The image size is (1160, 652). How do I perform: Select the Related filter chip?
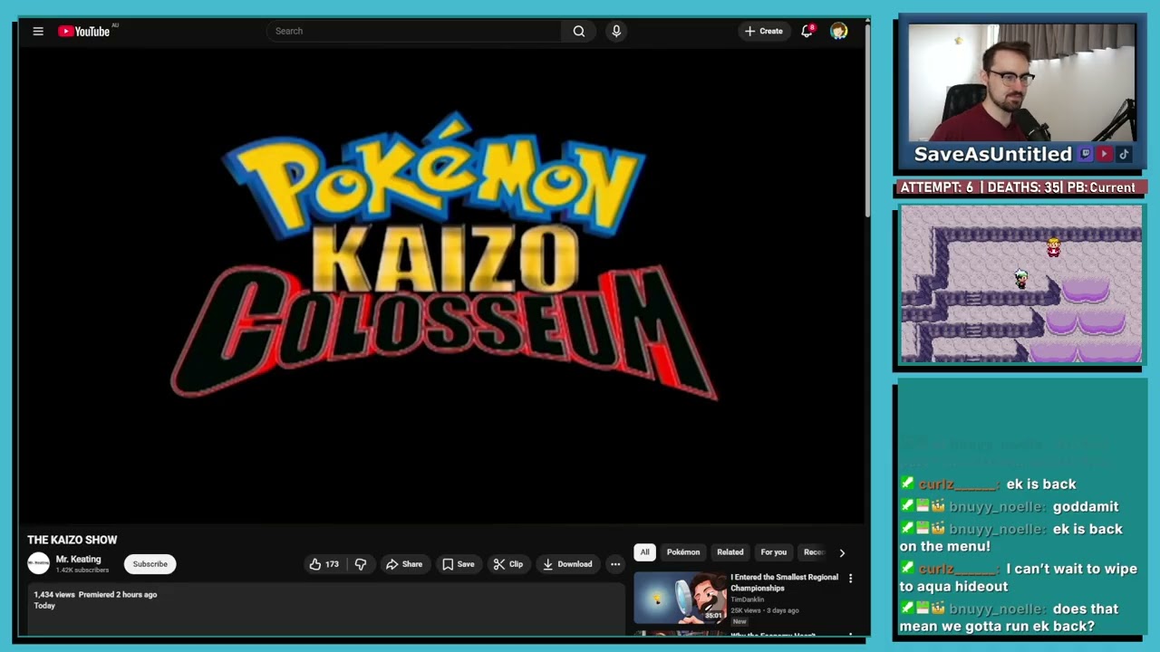click(730, 552)
